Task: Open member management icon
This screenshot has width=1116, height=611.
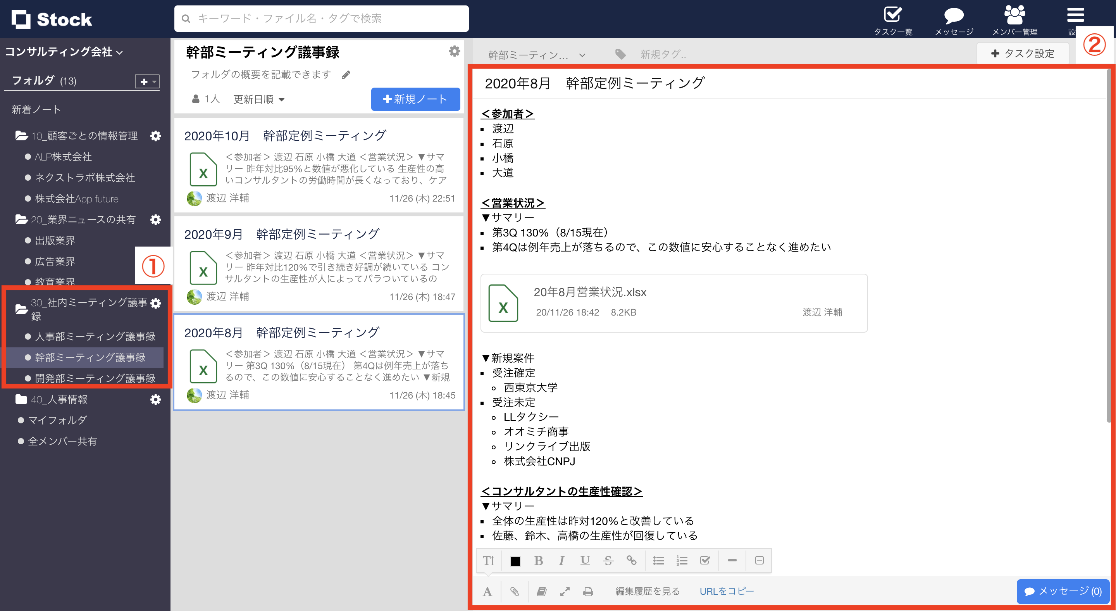Action: click(x=1014, y=15)
